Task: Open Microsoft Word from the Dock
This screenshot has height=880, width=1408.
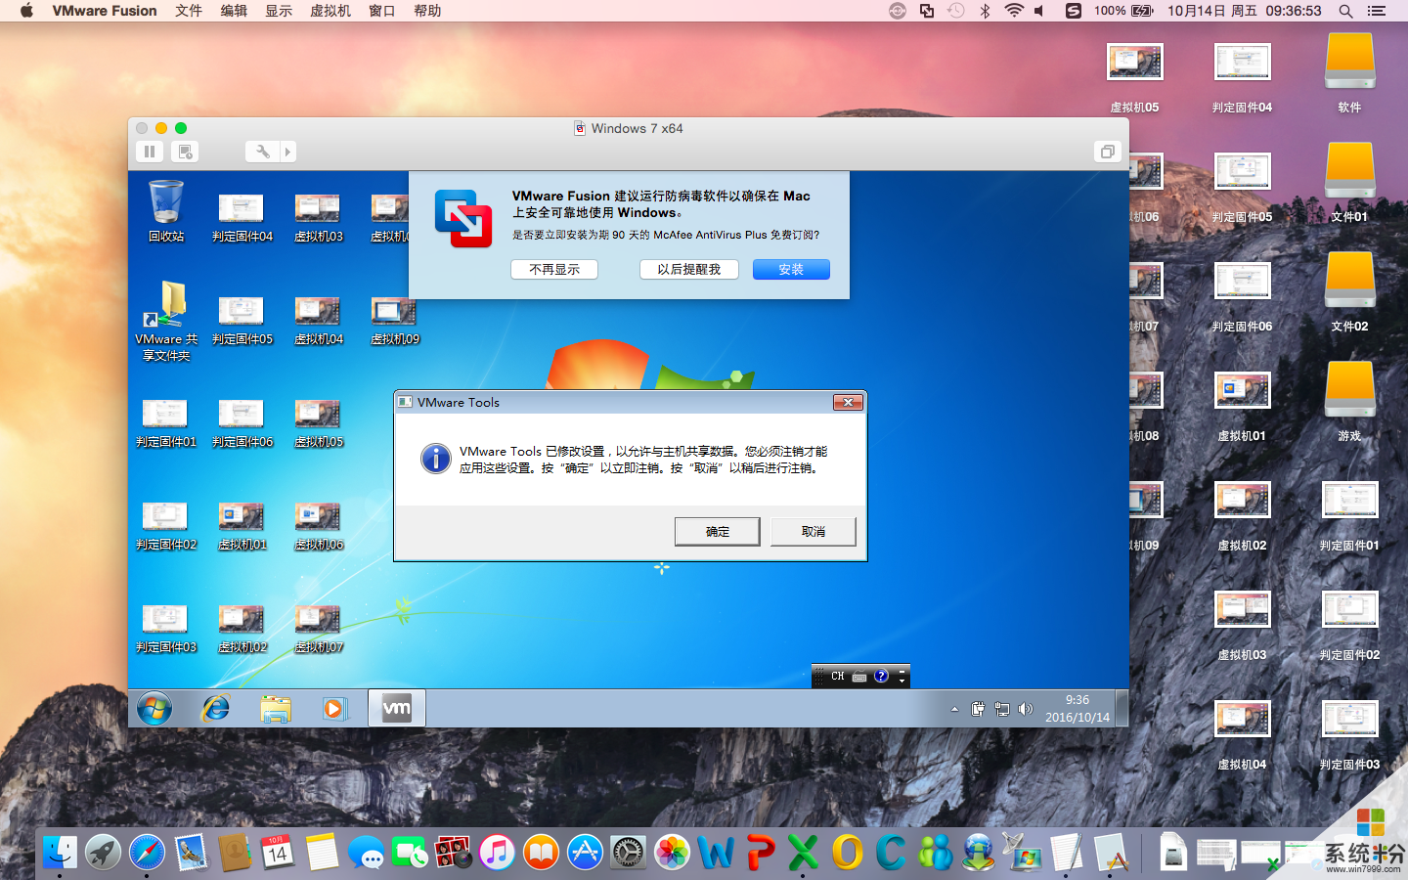Action: point(716,852)
